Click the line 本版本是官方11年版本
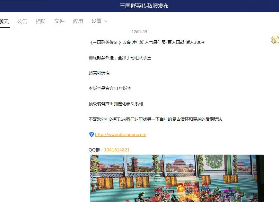 coord(110,88)
